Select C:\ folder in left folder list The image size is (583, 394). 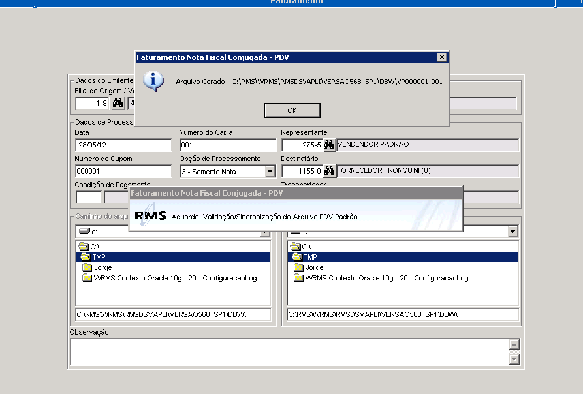(x=173, y=247)
